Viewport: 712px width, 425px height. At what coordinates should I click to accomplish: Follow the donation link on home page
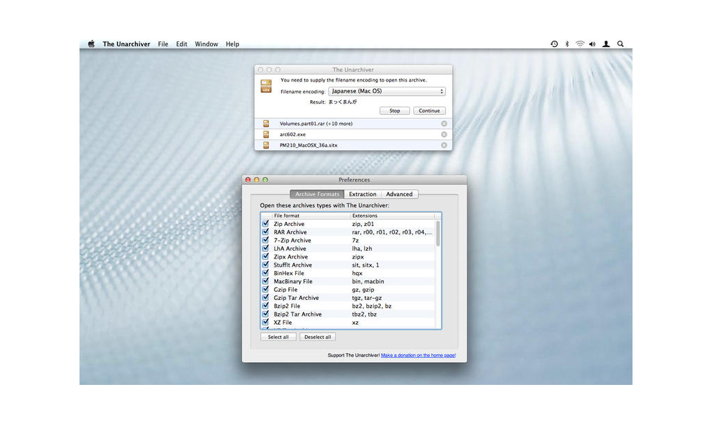pos(418,356)
